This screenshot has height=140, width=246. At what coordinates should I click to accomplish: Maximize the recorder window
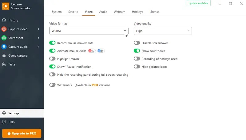pos(230,3)
